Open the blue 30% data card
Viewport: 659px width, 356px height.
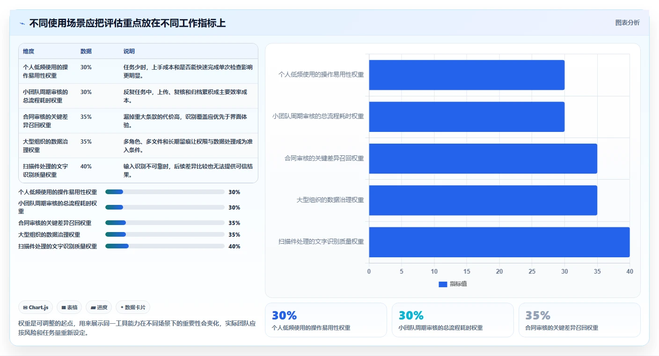pos(326,320)
